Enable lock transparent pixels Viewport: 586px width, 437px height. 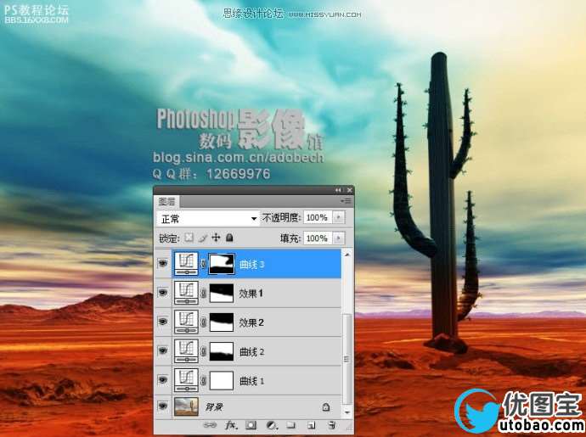coord(189,238)
